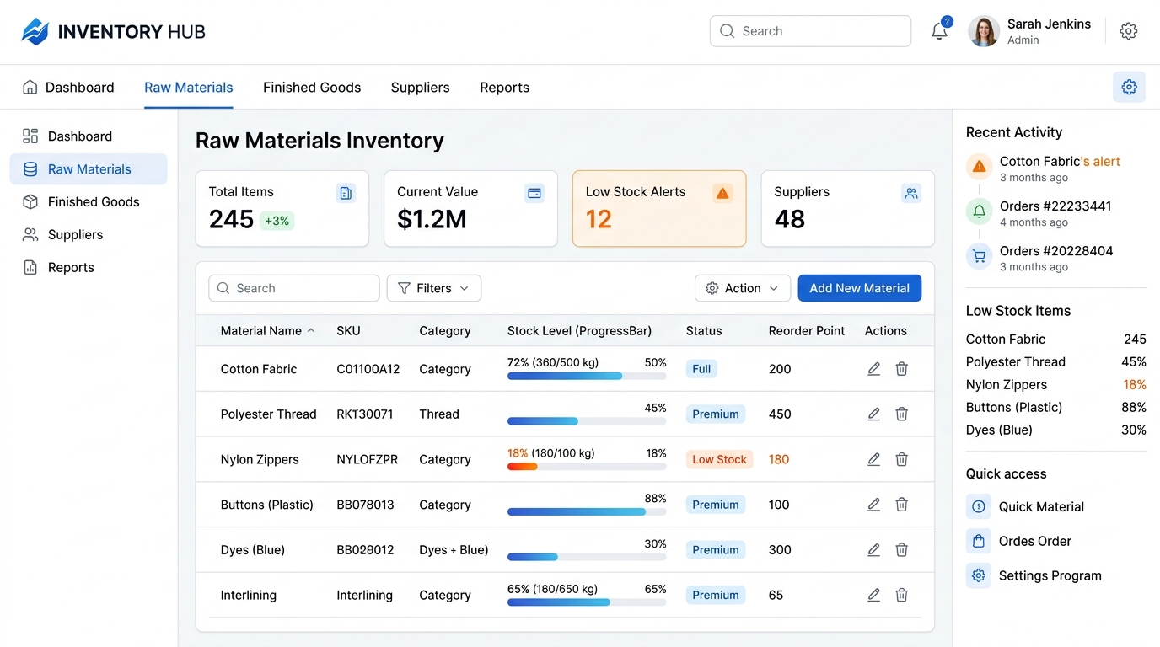Click the SKU cell RKT30071

pyautogui.click(x=365, y=414)
